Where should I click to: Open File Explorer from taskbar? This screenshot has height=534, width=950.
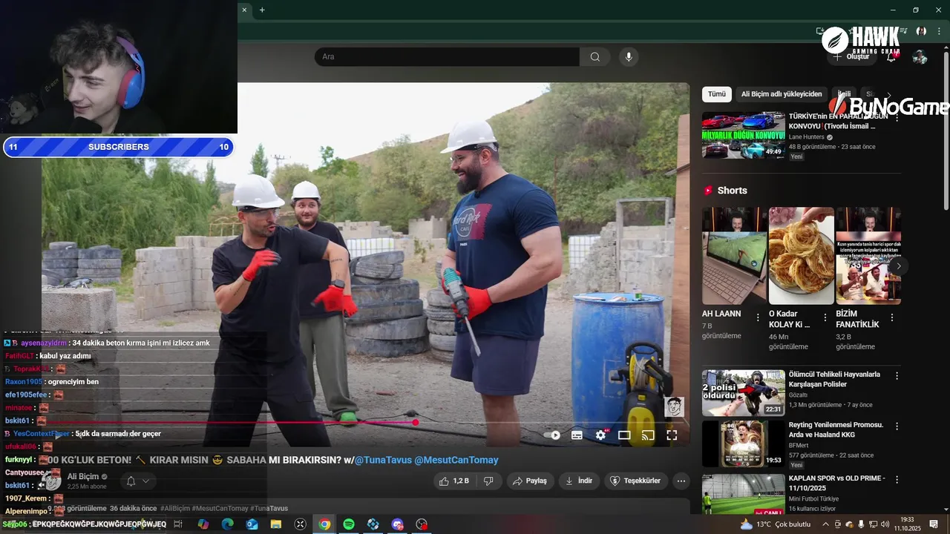276,524
